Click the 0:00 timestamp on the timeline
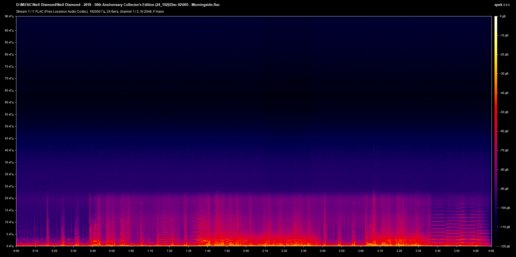516x257 pixels. pos(16,251)
